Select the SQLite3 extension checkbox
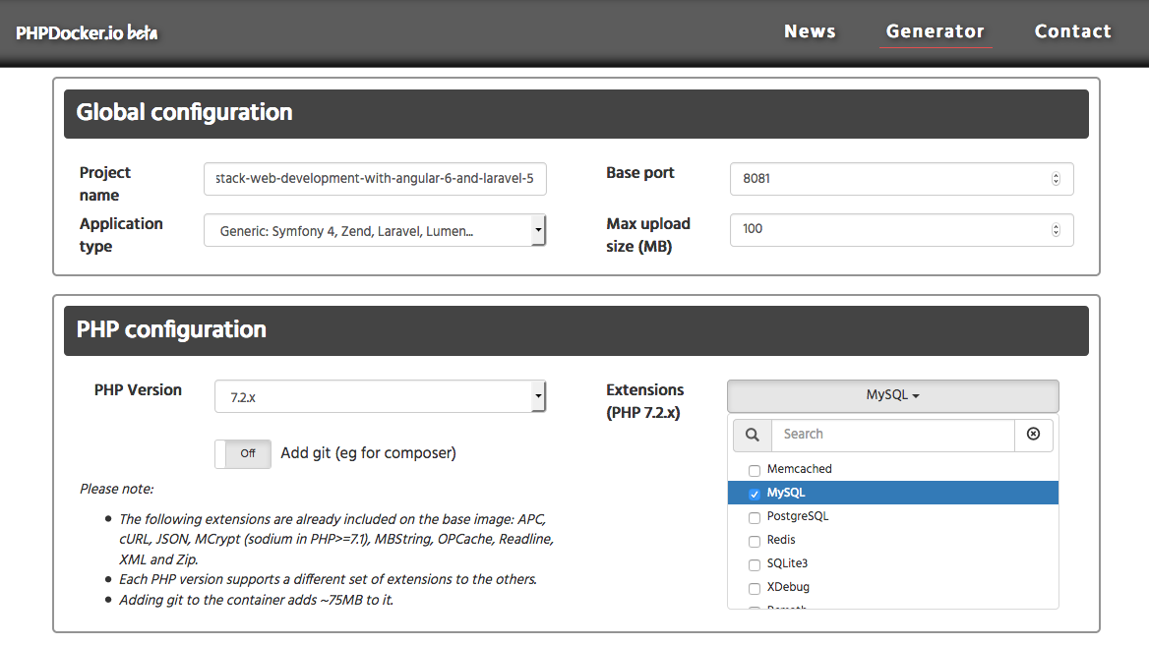 tap(755, 564)
